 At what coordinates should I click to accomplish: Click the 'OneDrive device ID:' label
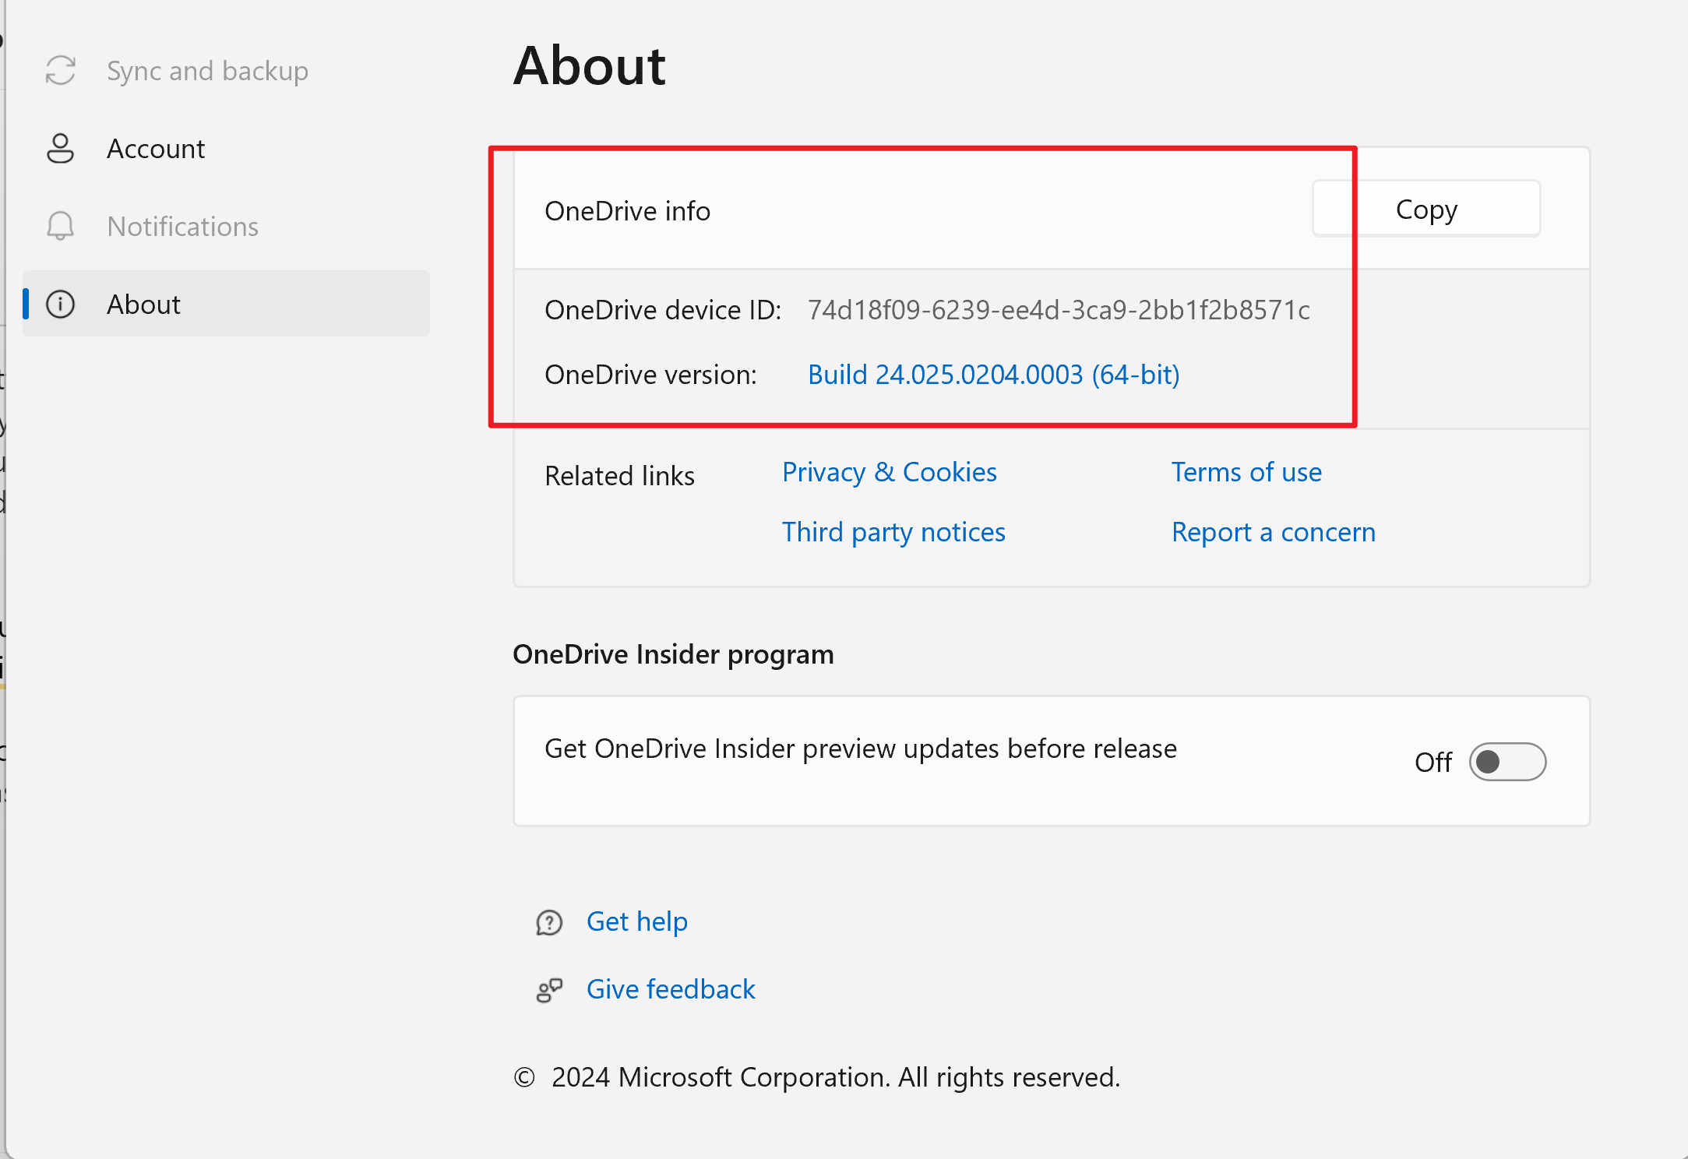pos(663,310)
